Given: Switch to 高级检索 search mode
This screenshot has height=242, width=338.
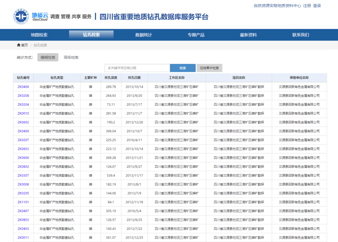Looking at the screenshot, I should 71,57.
